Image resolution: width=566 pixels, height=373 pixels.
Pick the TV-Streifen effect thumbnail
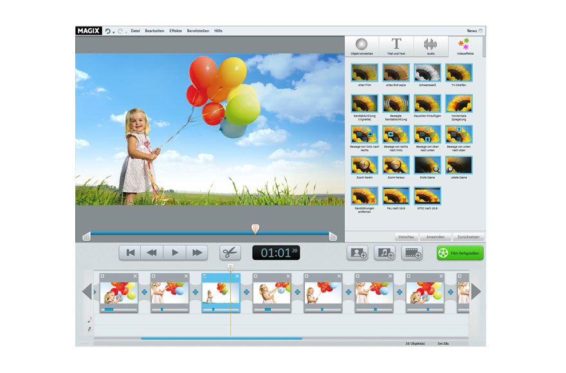(459, 73)
